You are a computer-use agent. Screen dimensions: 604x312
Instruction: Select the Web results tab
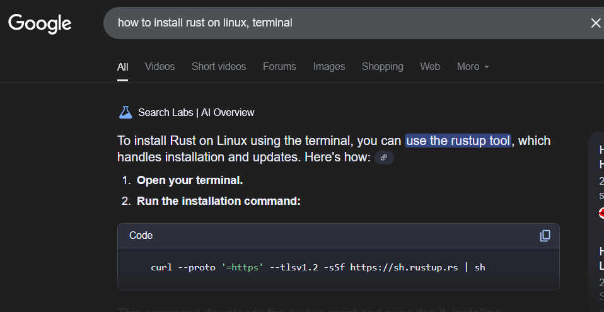point(430,66)
